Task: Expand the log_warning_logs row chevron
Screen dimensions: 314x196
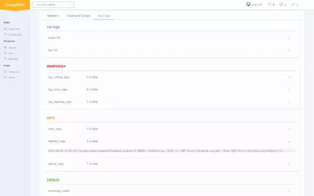Action: [289, 102]
